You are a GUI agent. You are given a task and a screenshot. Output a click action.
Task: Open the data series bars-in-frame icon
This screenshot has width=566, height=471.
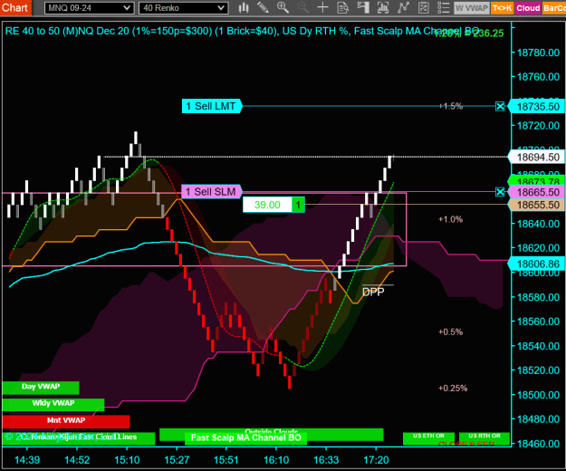383,7
